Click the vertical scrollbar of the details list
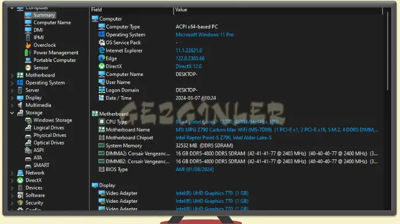 coord(387,51)
